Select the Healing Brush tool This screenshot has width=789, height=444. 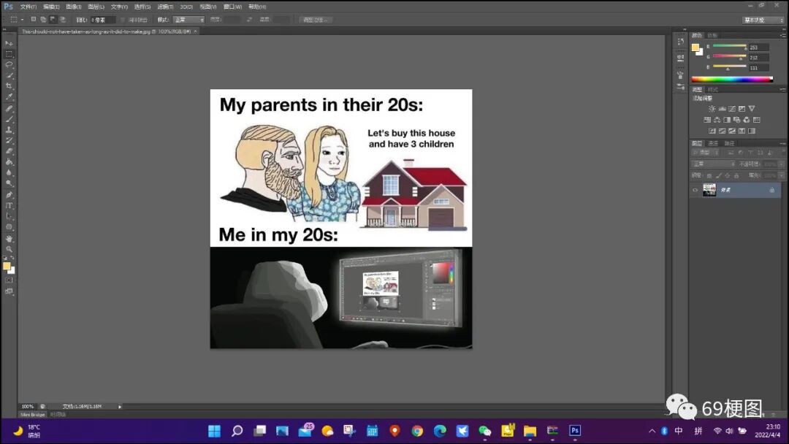(9, 108)
